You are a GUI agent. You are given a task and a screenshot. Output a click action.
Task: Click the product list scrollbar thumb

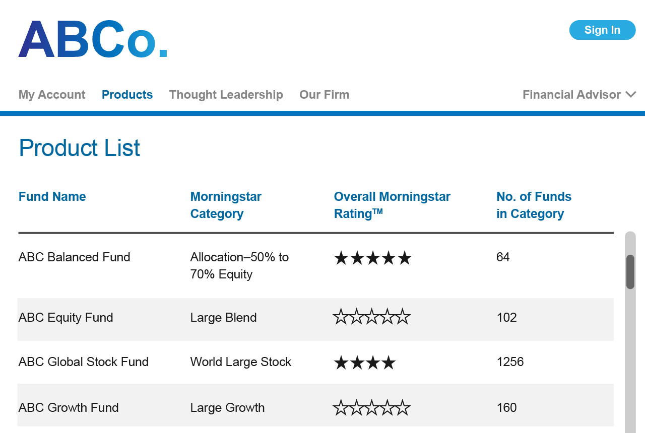(x=630, y=272)
